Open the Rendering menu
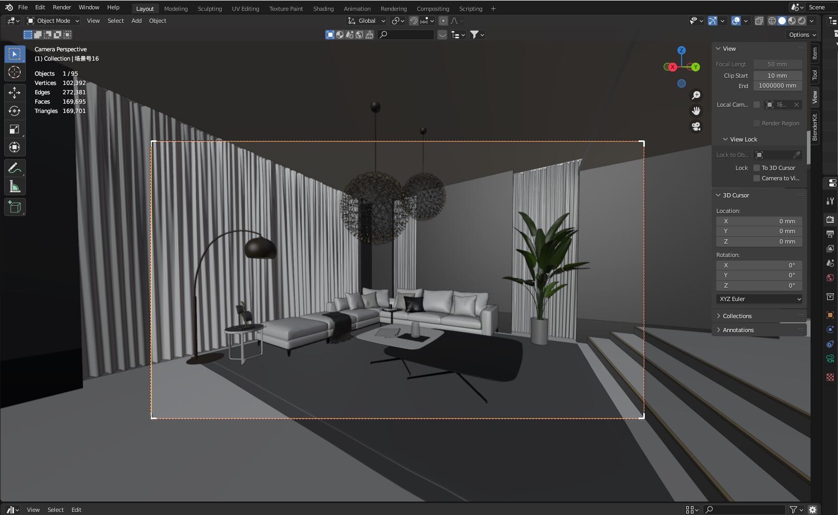 click(393, 8)
